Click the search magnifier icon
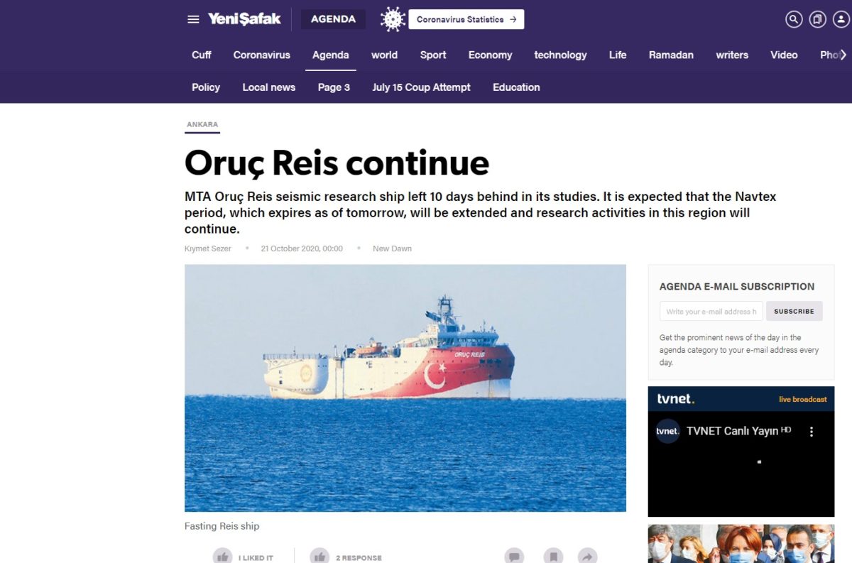The height and width of the screenshot is (563, 852). (794, 19)
